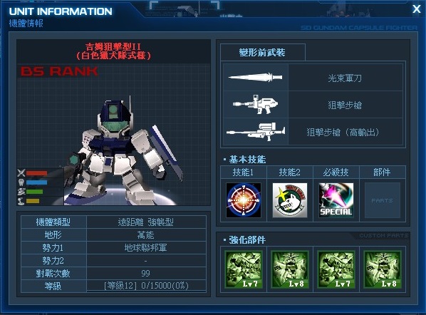Viewport: 426px width, 315px height.
Task: Select the first Lv8 custom part icon
Action: 290,269
